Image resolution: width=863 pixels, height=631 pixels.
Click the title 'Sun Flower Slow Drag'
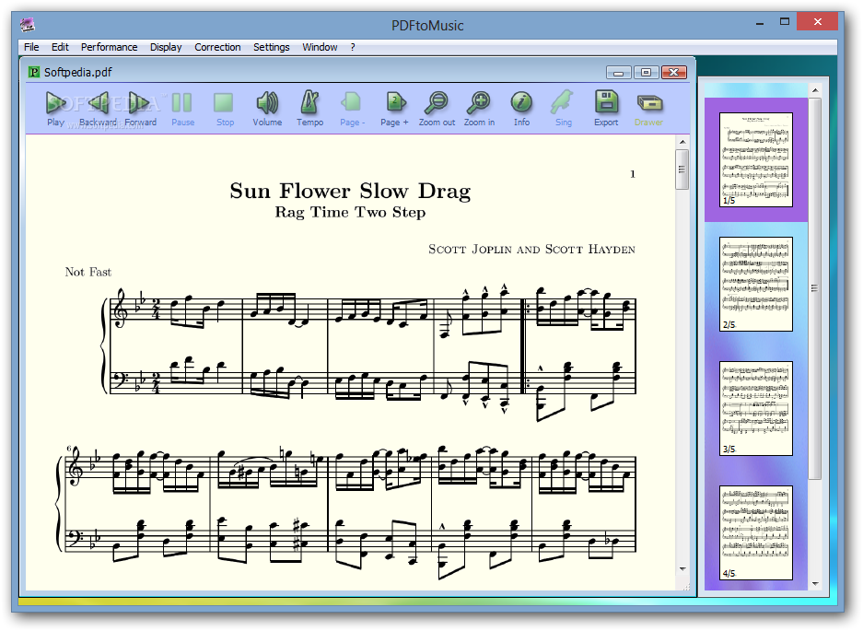coord(350,191)
